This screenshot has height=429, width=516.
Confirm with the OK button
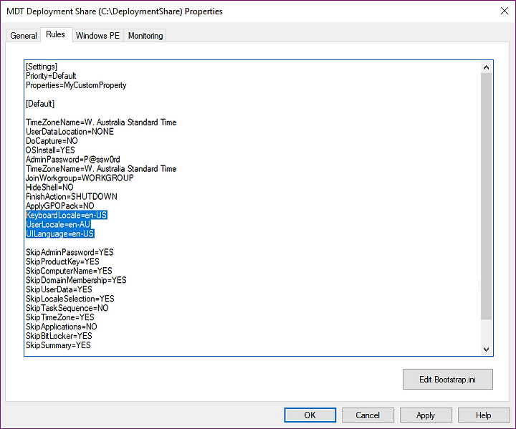tap(310, 415)
